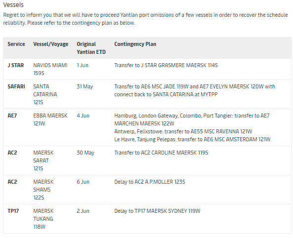Select the SAFARI service cell
This screenshot has width=293, height=238.
pyautogui.click(x=16, y=87)
